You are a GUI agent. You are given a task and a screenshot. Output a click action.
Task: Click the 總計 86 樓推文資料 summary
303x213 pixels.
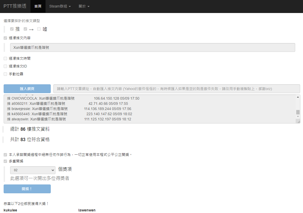tap(30, 129)
